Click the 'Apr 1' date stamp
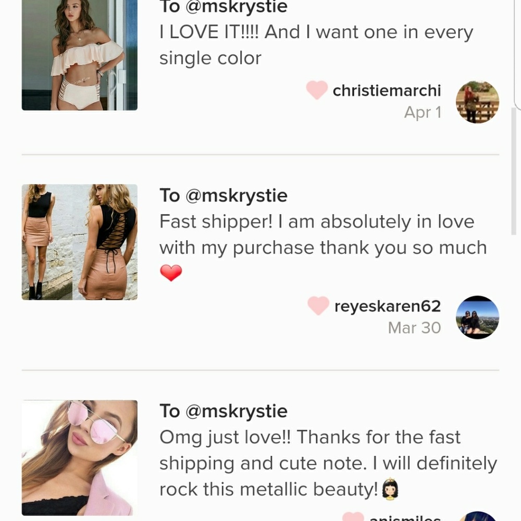This screenshot has height=521, width=521. [x=423, y=113]
